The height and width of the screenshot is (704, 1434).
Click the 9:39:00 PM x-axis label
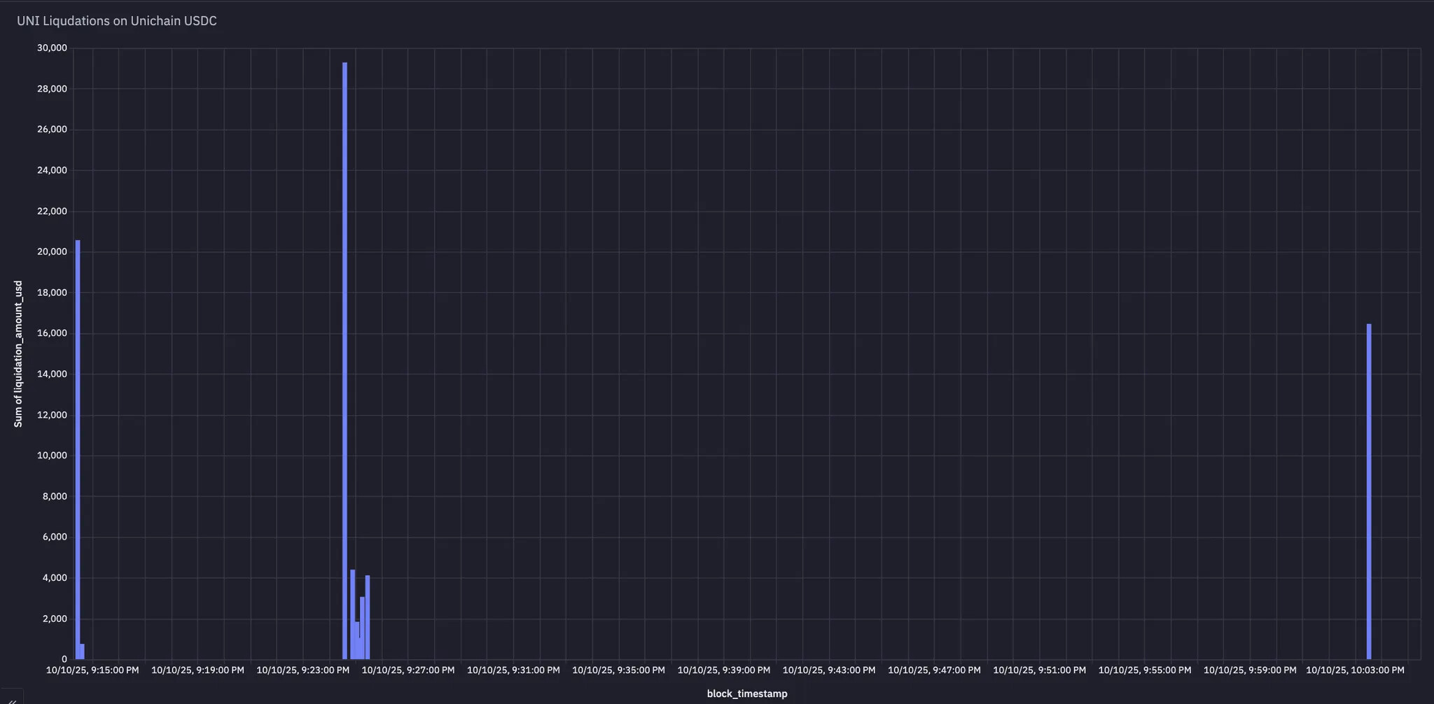(x=723, y=670)
